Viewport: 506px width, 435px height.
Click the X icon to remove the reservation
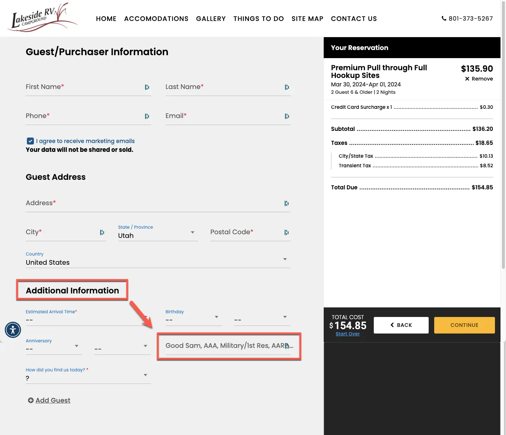pos(467,79)
